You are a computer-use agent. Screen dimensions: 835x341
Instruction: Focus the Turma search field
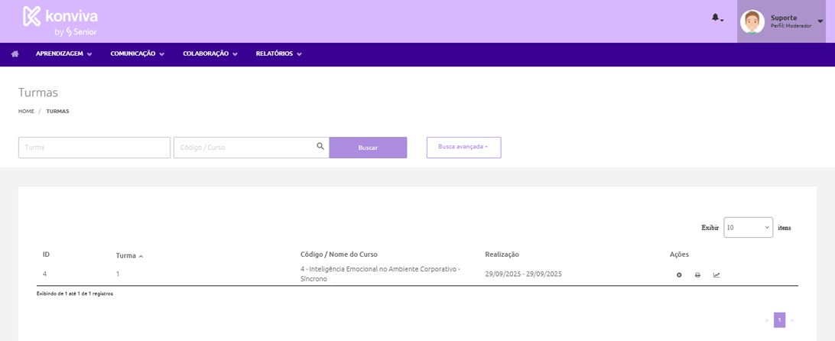(94, 148)
